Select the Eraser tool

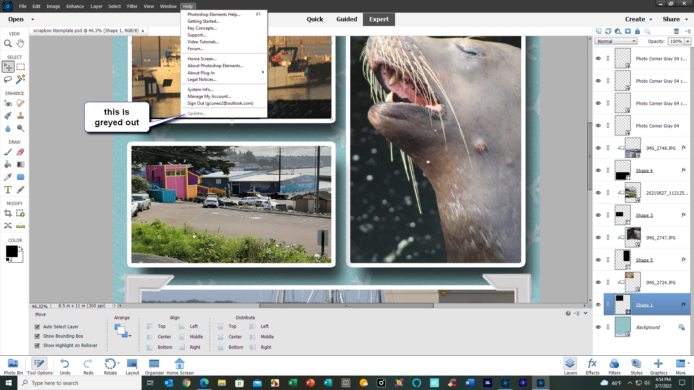[21, 152]
